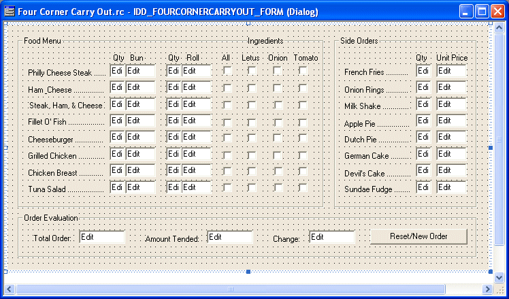Click the Amount Tended edit box
The image size is (509, 299).
(230, 237)
